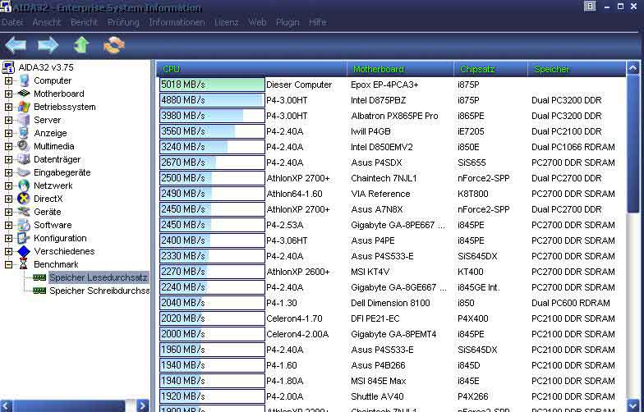
Task: Select the Benchmark hourglass icon
Action: [24, 264]
